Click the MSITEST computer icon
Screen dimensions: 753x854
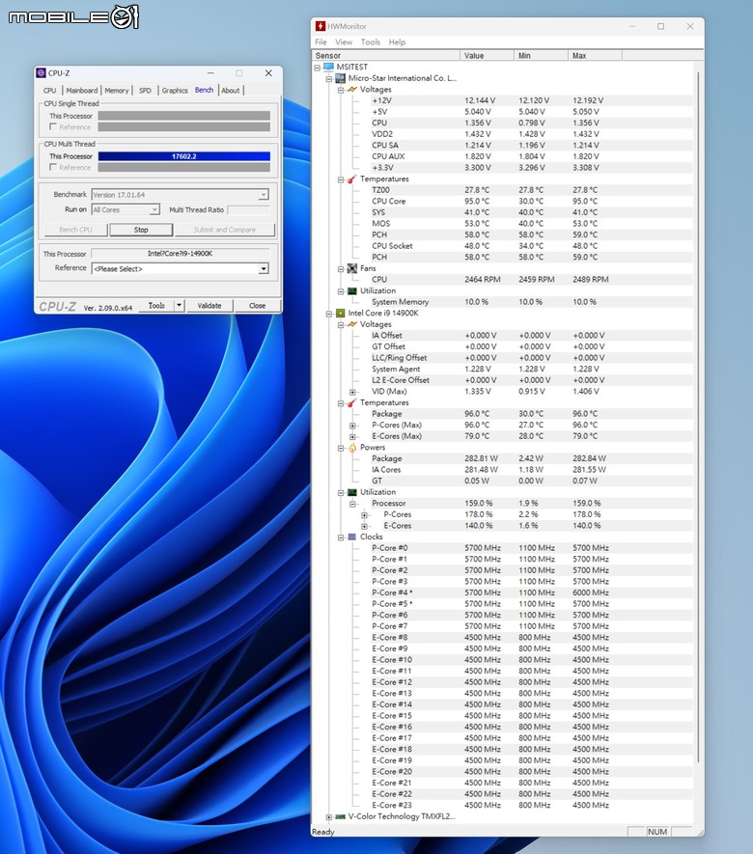click(x=328, y=67)
